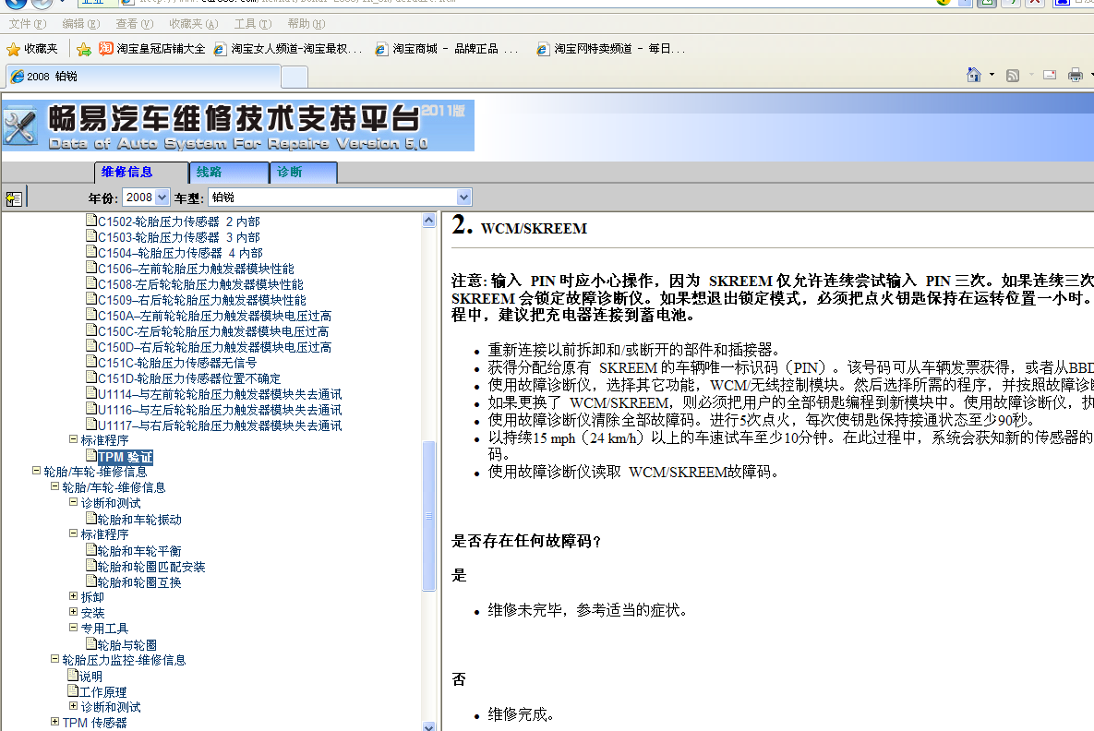Open the 文件 menu
1094x731 pixels.
click(27, 24)
